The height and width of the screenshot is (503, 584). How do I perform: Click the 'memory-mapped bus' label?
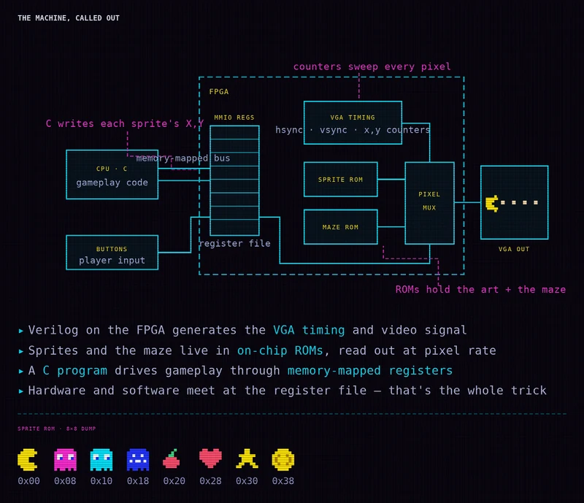click(x=183, y=158)
